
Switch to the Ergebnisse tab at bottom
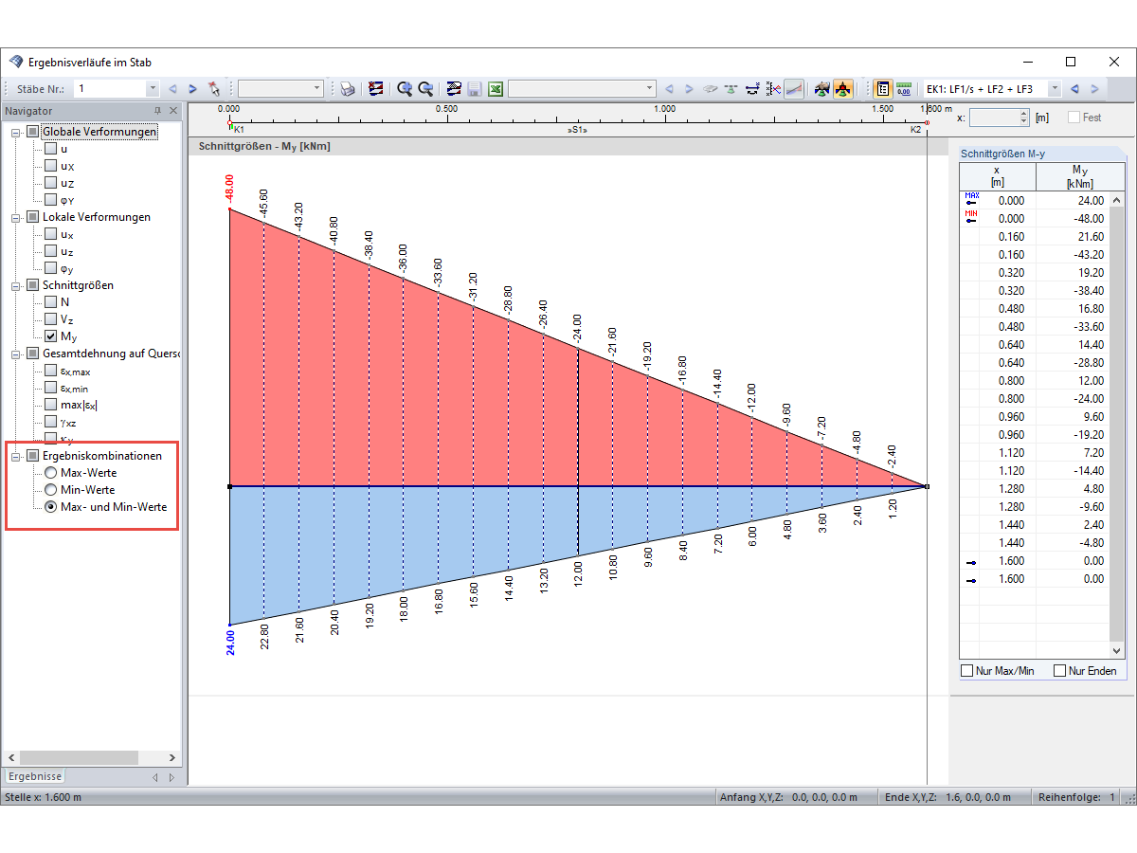(x=34, y=775)
